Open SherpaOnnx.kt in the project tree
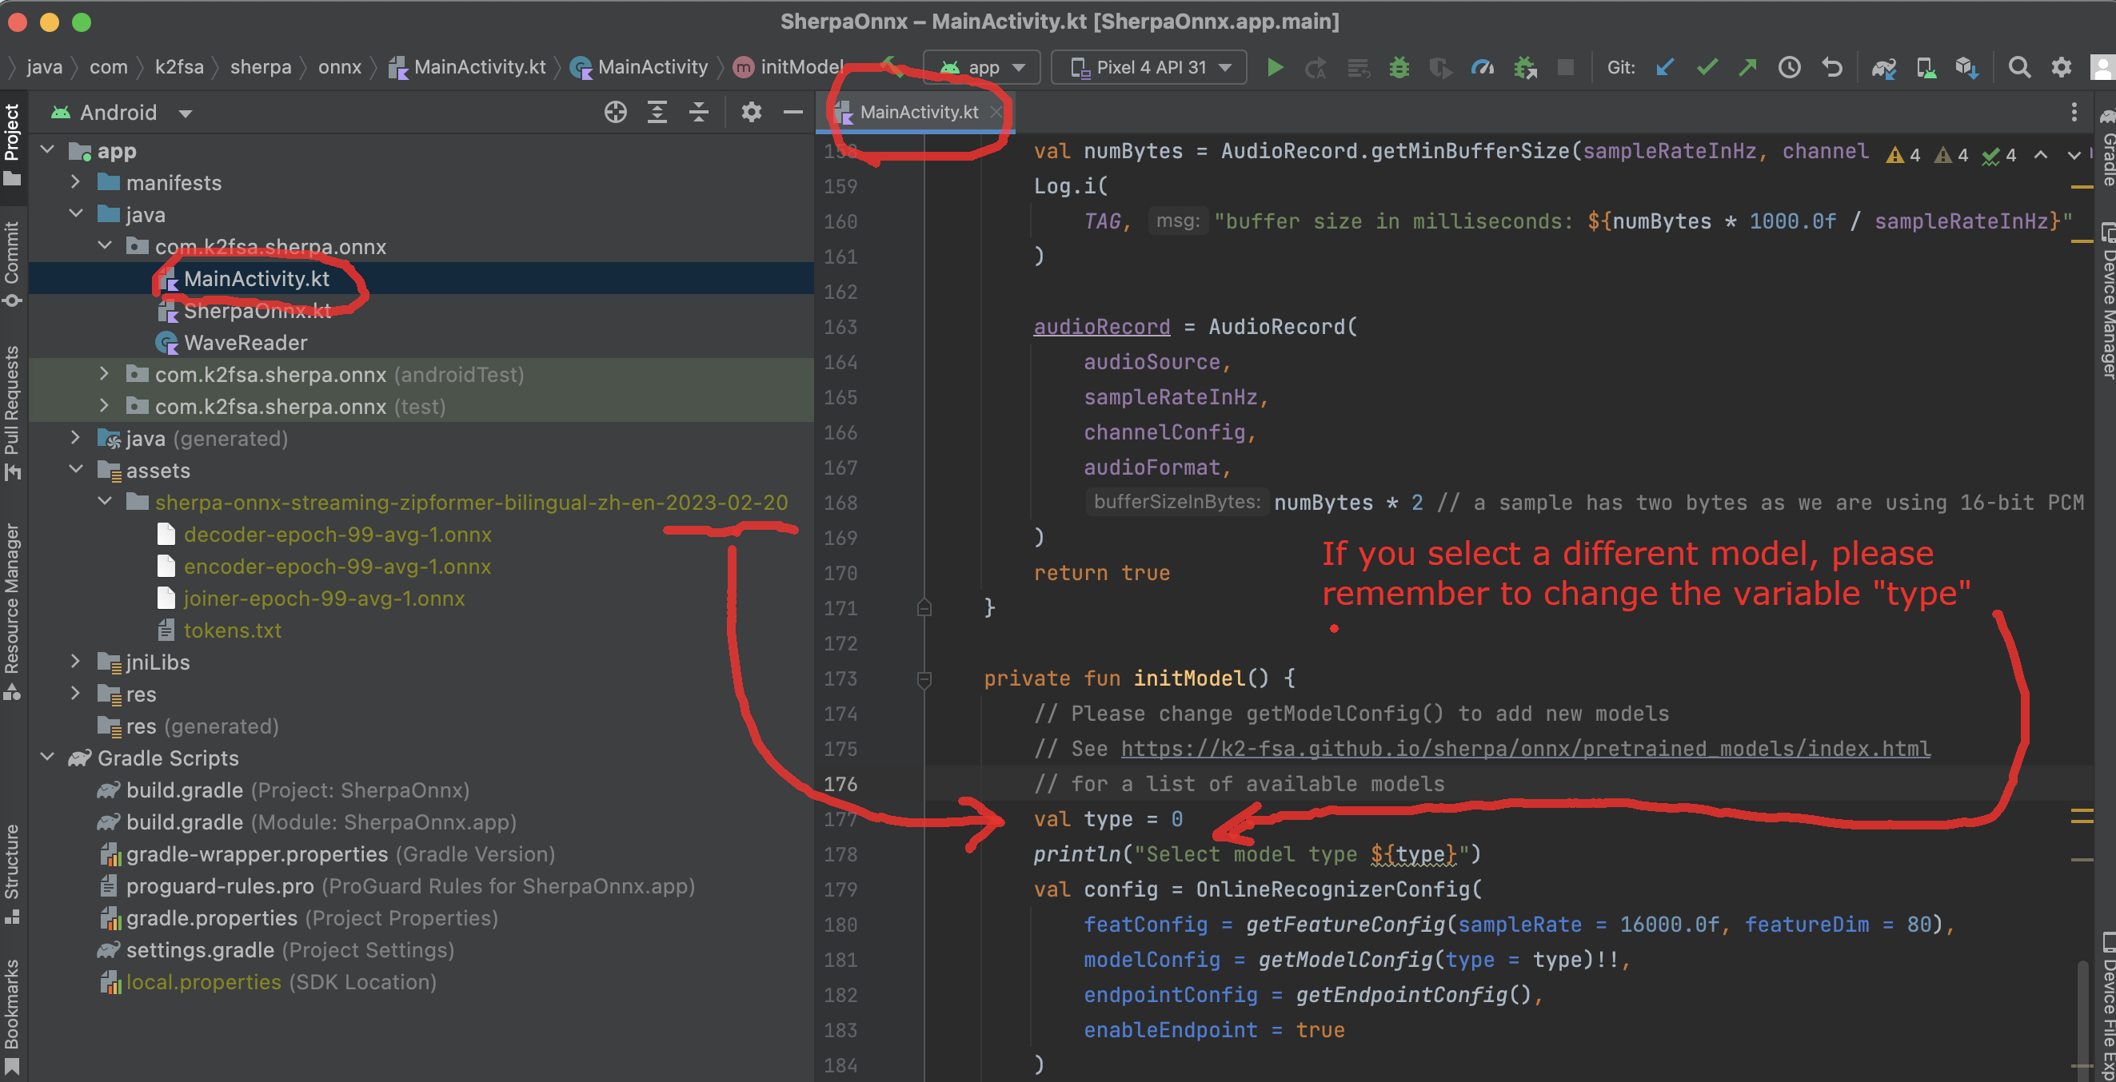 [x=258, y=310]
